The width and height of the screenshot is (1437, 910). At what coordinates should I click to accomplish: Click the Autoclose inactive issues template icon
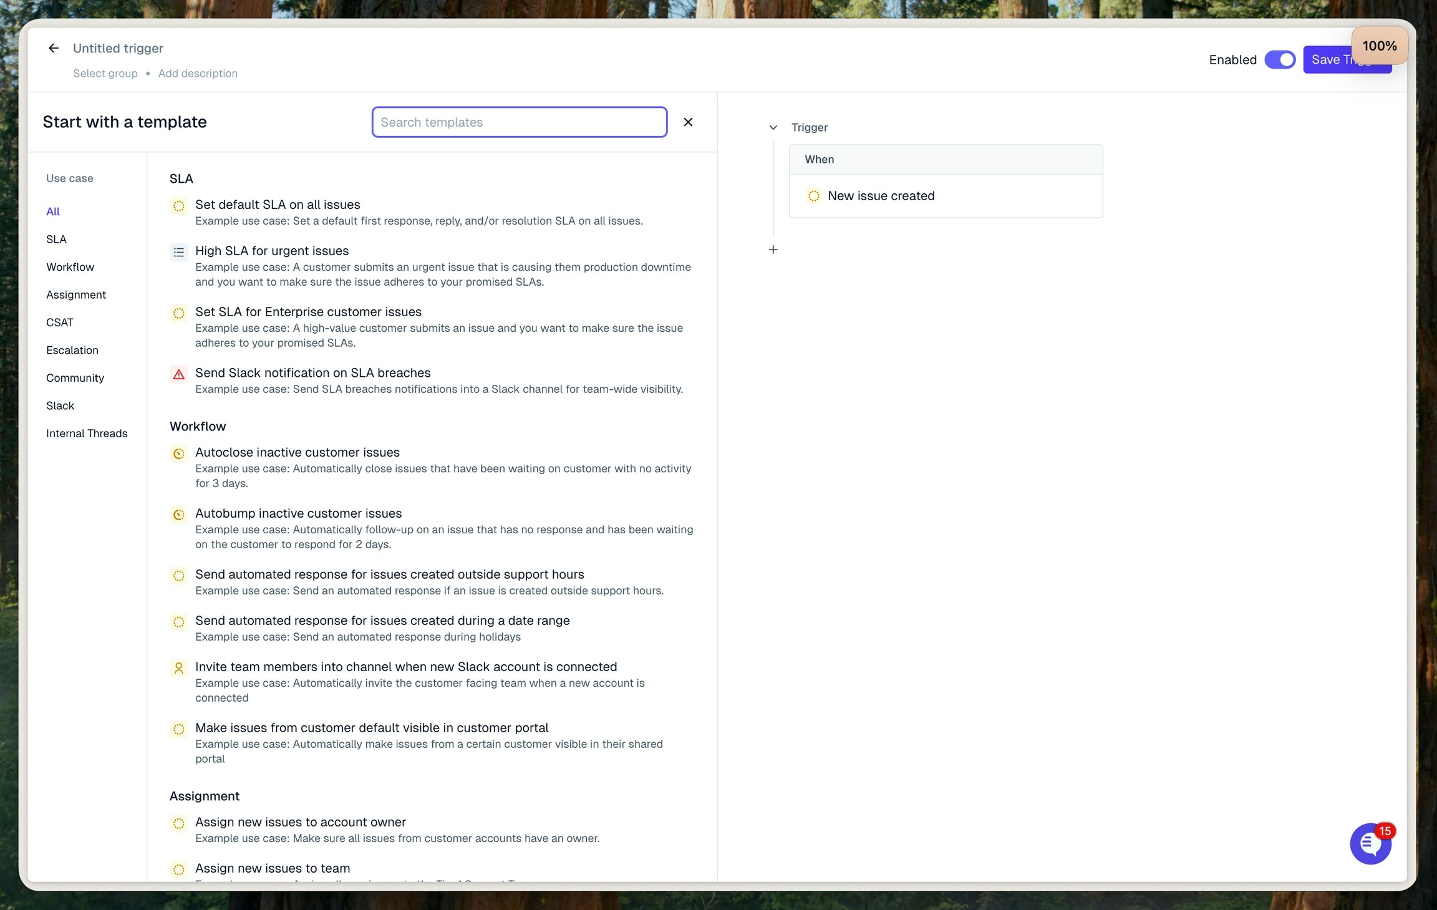click(179, 453)
